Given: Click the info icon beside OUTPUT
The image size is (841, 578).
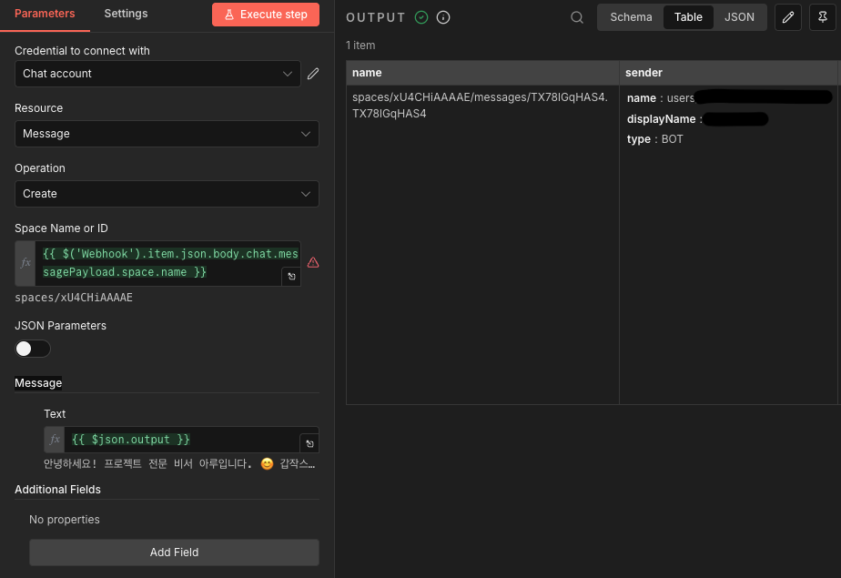Looking at the screenshot, I should pos(443,17).
